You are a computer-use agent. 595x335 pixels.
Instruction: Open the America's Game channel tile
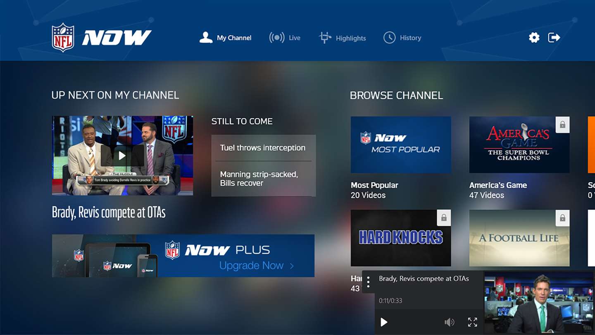pyautogui.click(x=519, y=145)
